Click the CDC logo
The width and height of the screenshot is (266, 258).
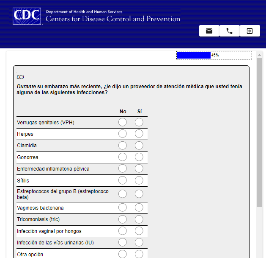click(x=27, y=17)
